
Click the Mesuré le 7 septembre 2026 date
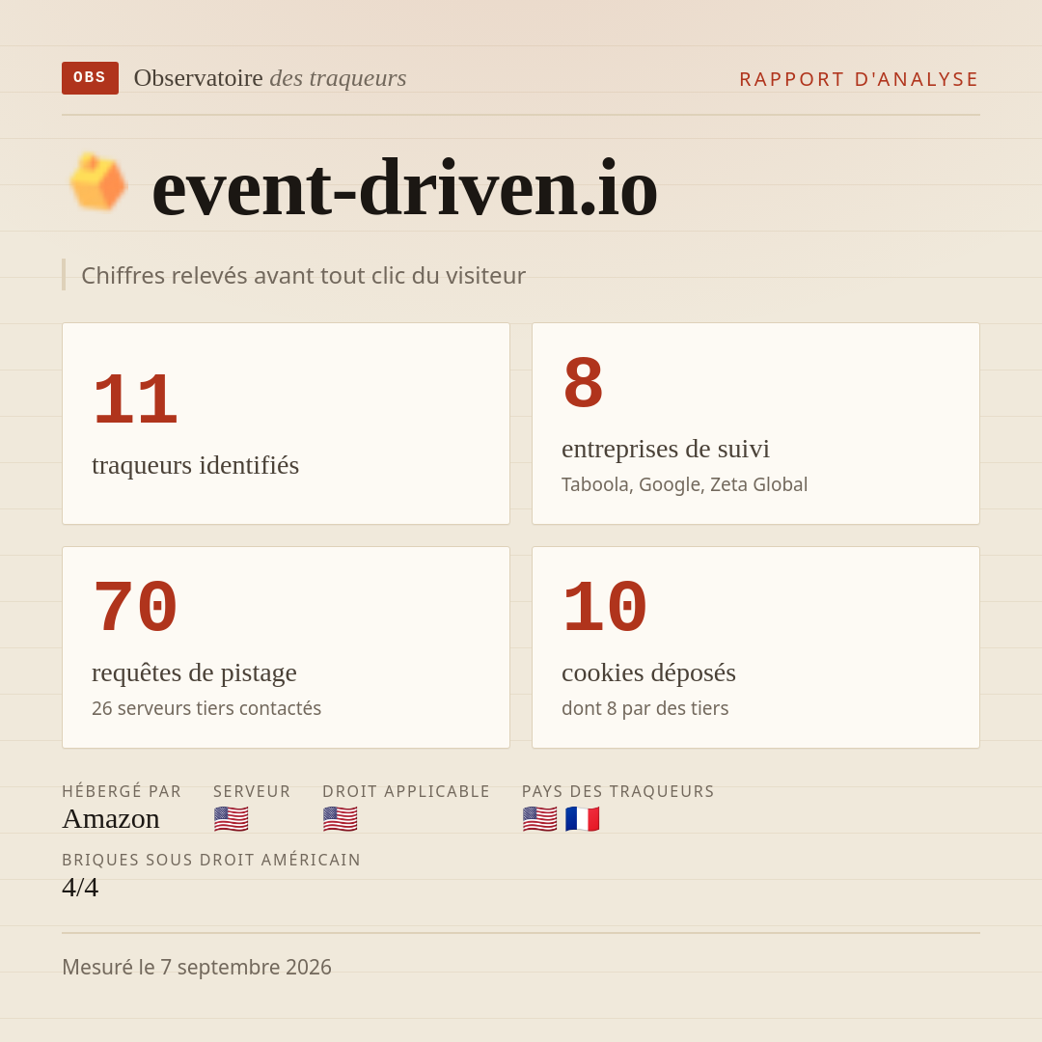coord(197,967)
